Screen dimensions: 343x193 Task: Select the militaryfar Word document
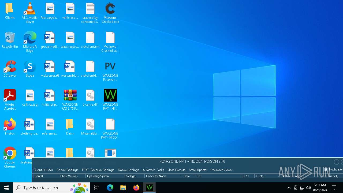50,98
